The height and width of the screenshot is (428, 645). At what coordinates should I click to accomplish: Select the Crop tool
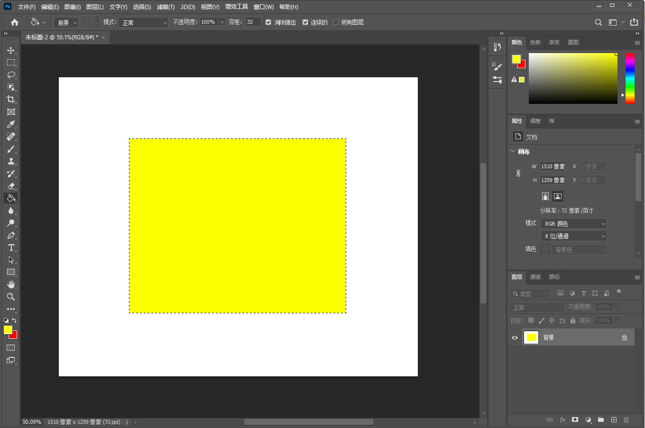11,100
